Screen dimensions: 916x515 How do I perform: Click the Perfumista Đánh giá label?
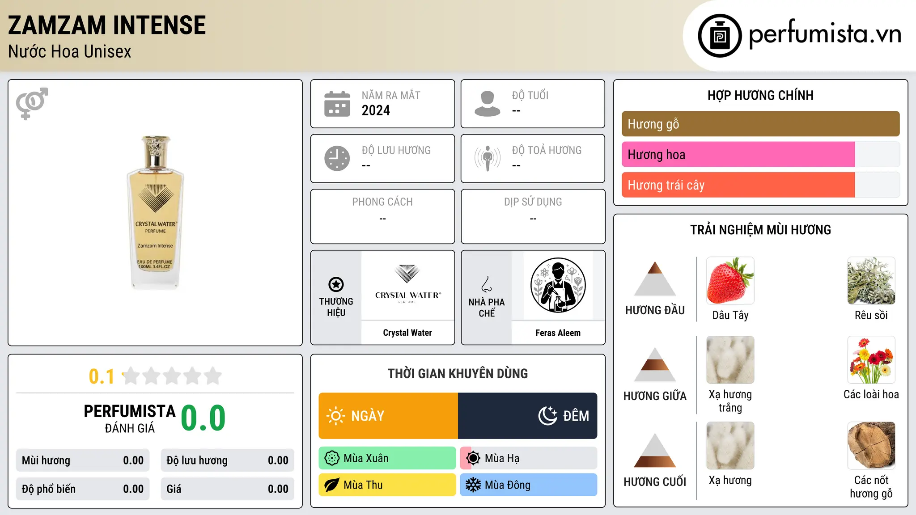pyautogui.click(x=130, y=418)
